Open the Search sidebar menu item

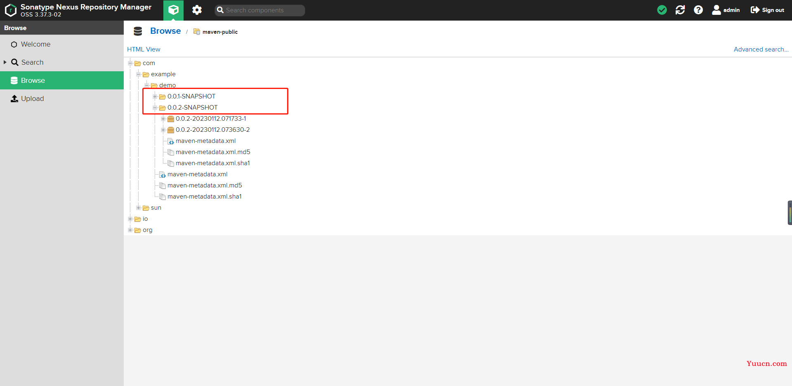[x=62, y=62]
